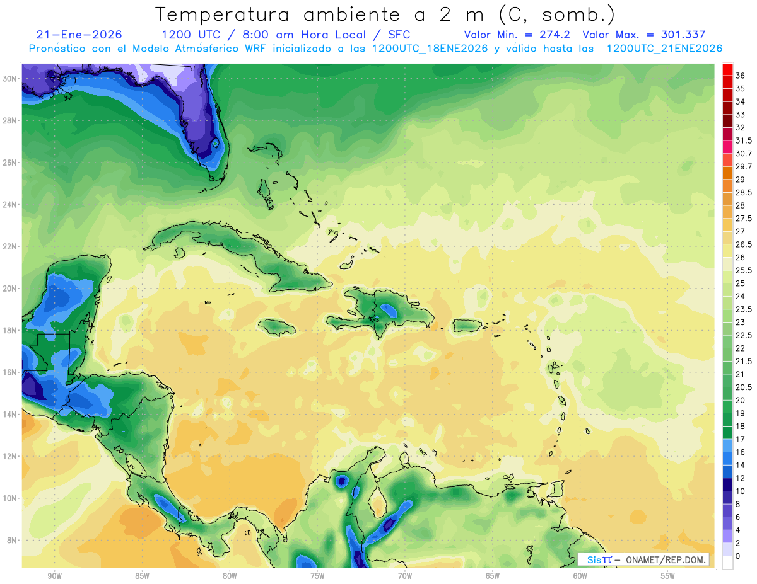Click the '60W' longitude axis label
The width and height of the screenshot is (757, 584).
[x=580, y=576]
